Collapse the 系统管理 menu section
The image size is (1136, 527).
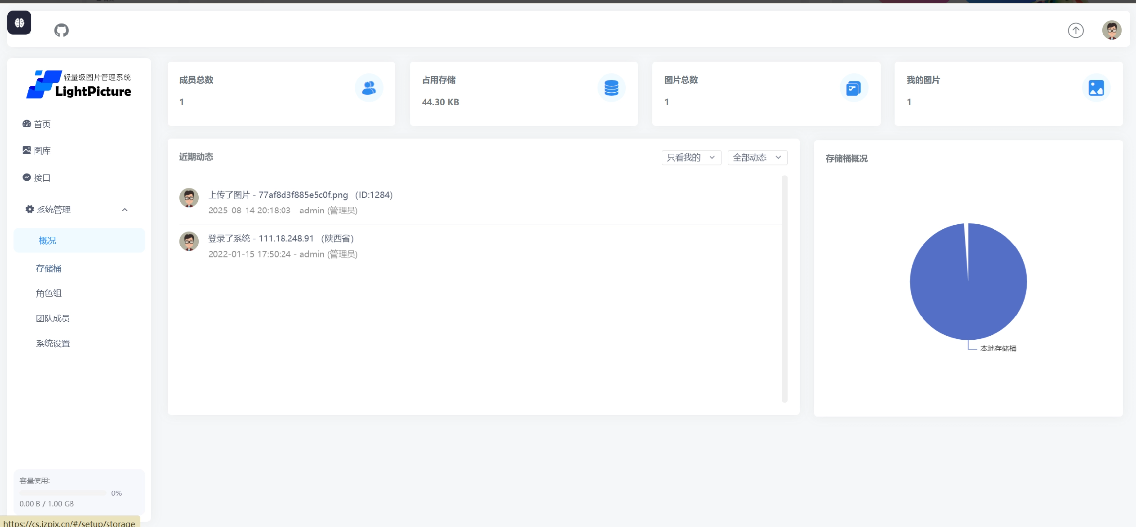pos(125,210)
